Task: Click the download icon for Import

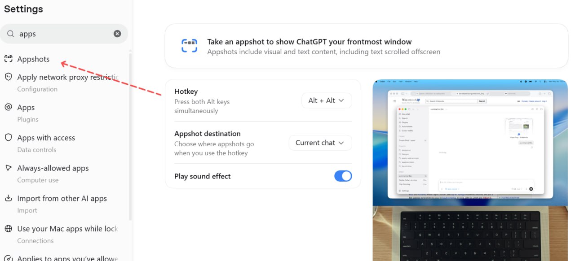Action: pyautogui.click(x=8, y=198)
